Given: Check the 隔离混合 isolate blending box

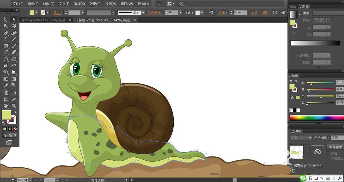Looking at the screenshot, I should (291, 166).
